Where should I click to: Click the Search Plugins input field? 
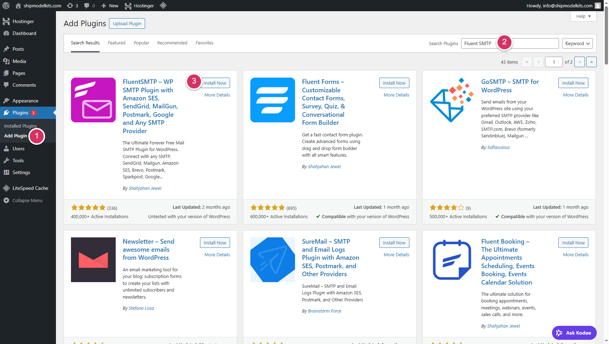[534, 43]
